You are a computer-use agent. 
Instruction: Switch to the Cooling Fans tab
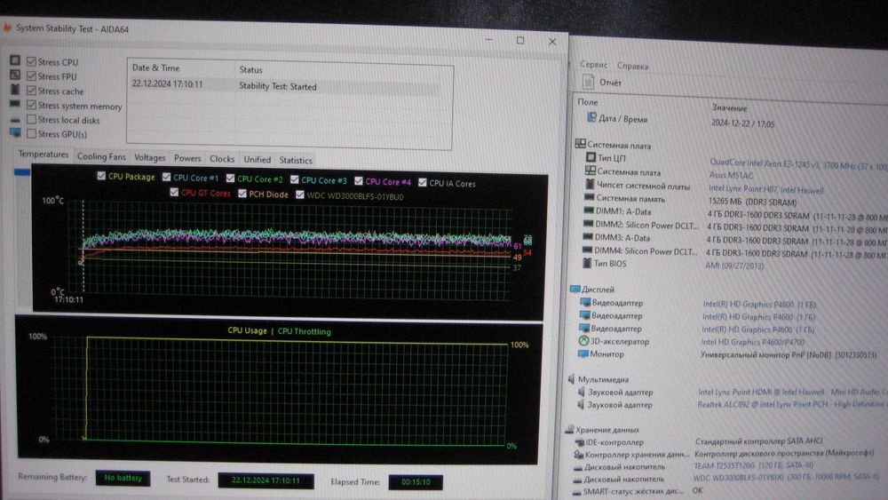[101, 156]
